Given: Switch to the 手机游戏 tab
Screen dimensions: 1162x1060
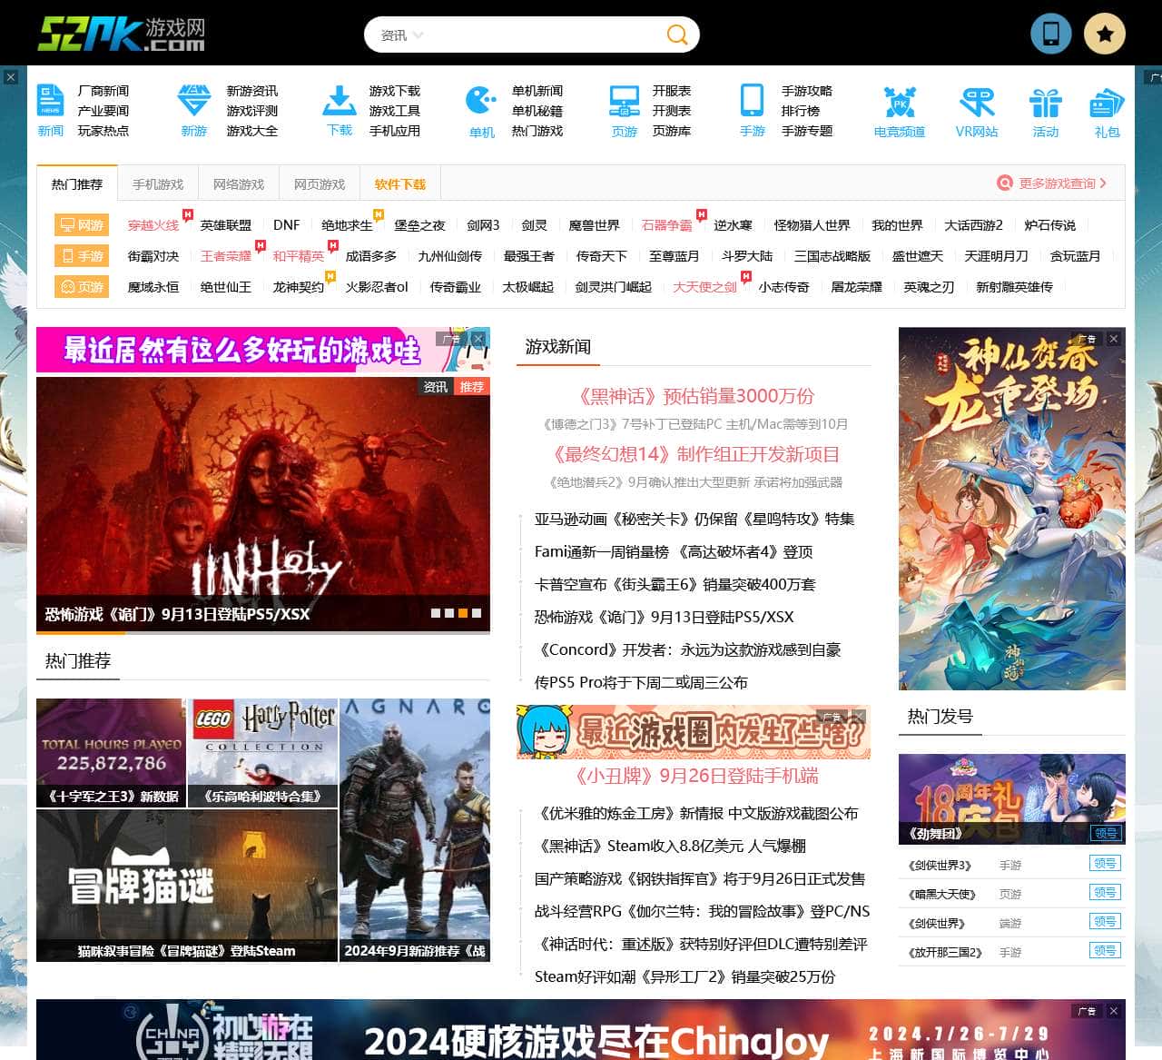Looking at the screenshot, I should [x=158, y=184].
